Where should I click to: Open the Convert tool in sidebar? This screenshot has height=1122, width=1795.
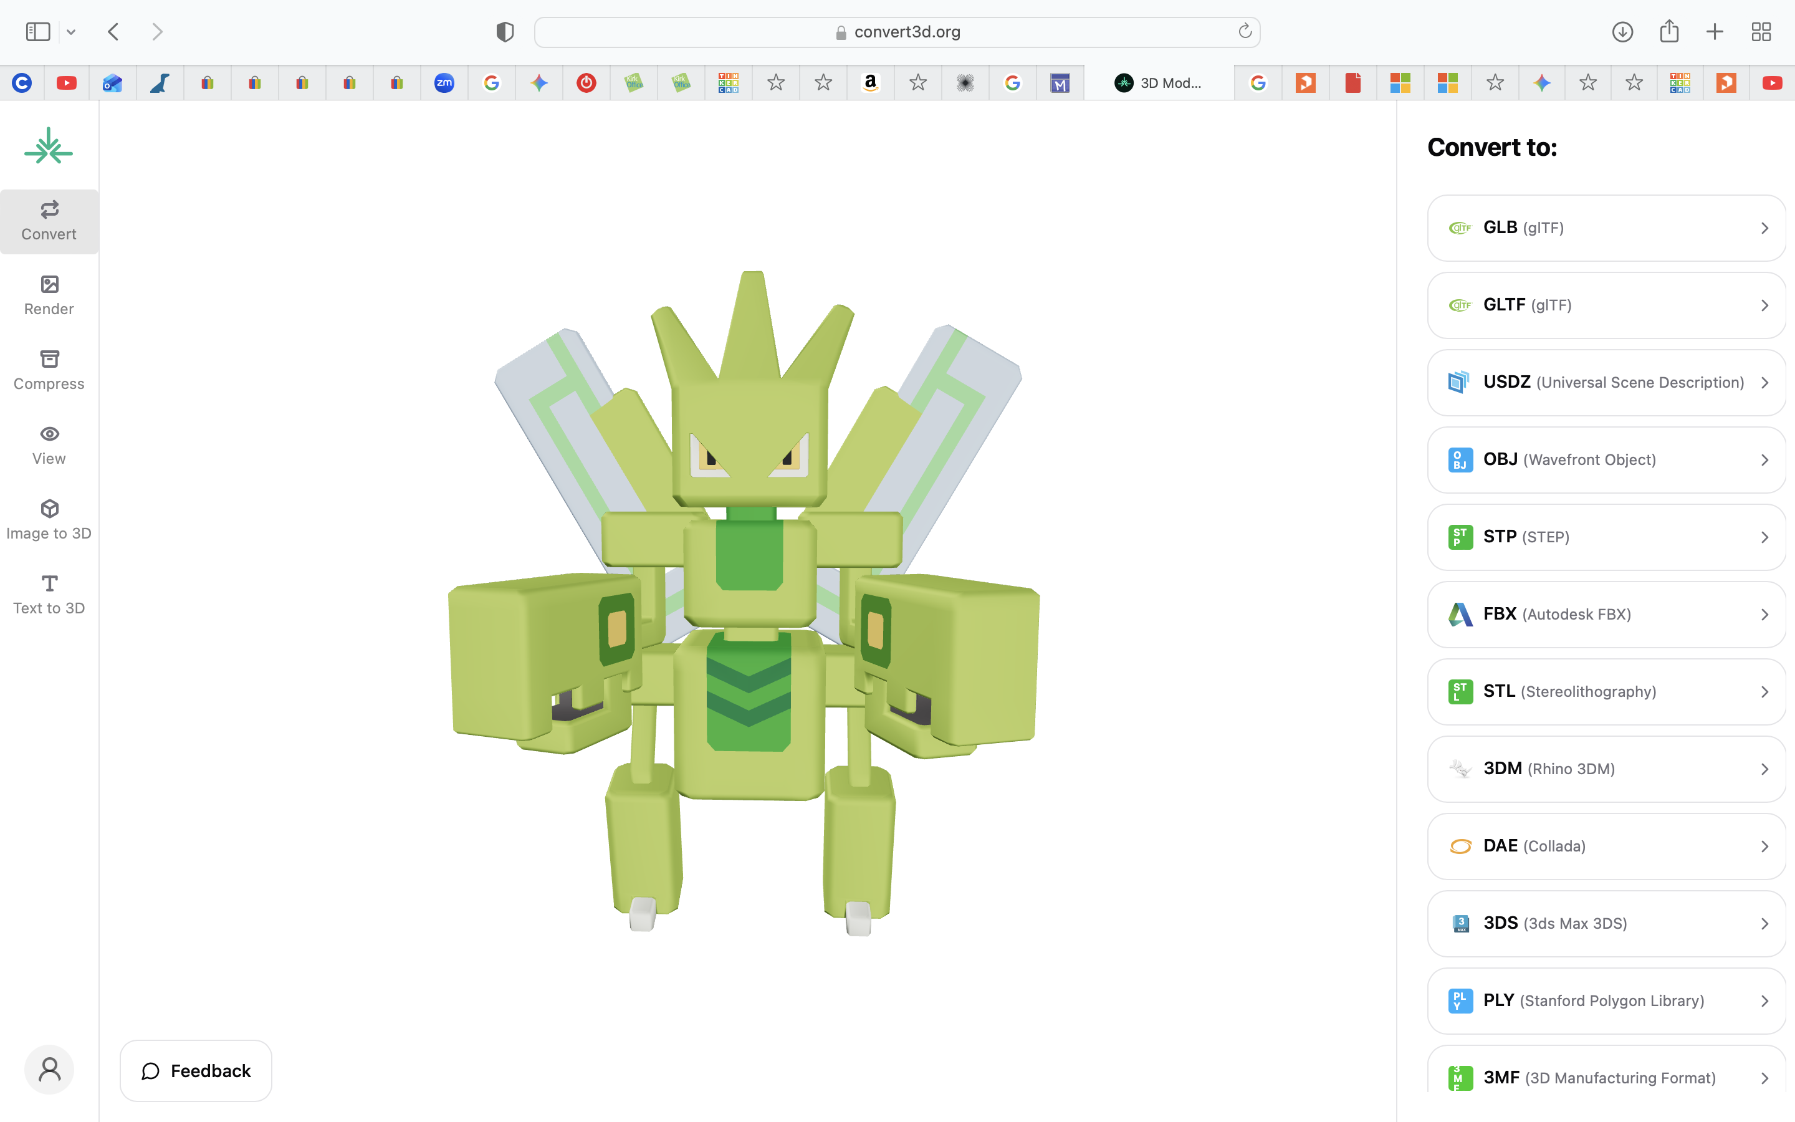49,221
